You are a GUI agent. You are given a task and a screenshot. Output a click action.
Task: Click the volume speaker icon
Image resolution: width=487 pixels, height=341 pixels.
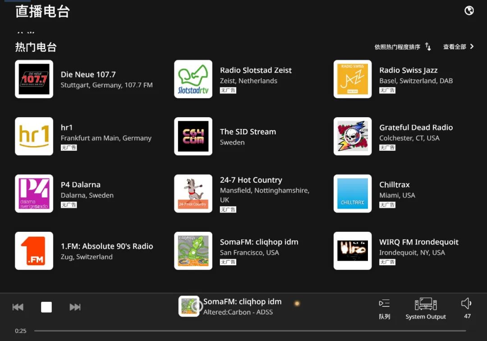pos(467,304)
